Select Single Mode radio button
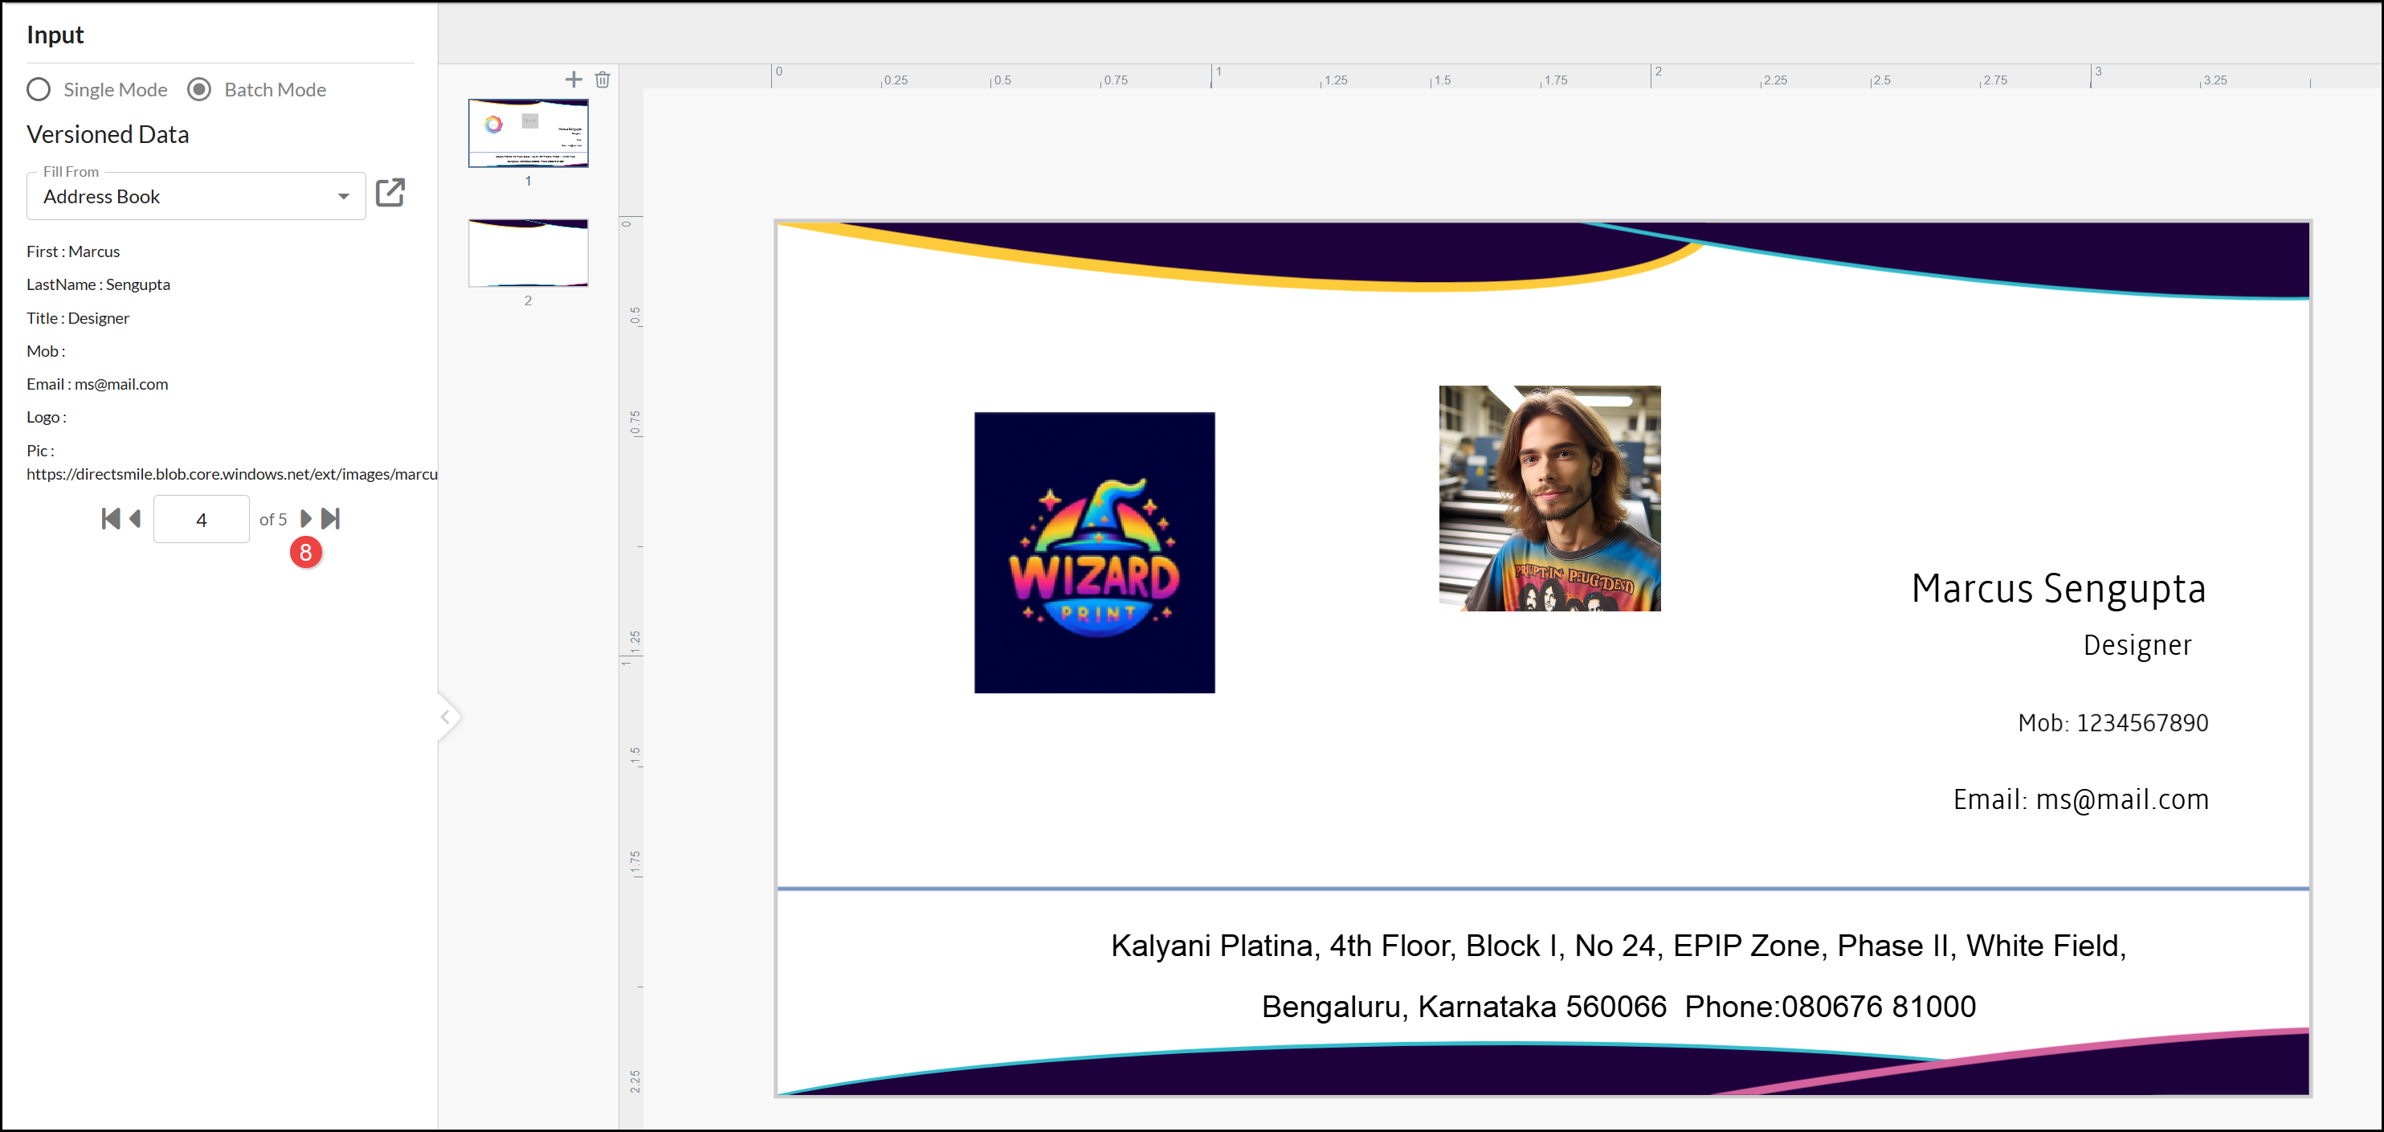The width and height of the screenshot is (2384, 1132). coord(39,90)
